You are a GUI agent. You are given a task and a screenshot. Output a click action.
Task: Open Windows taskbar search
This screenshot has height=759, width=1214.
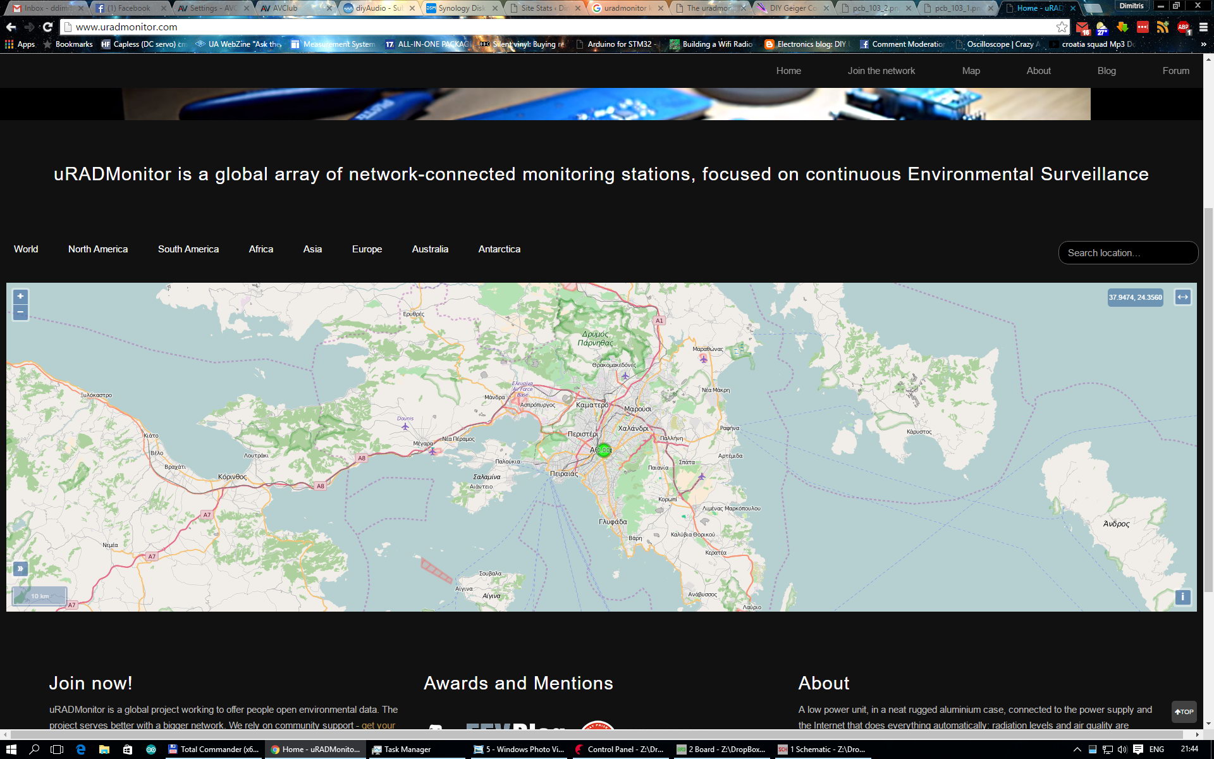point(34,749)
